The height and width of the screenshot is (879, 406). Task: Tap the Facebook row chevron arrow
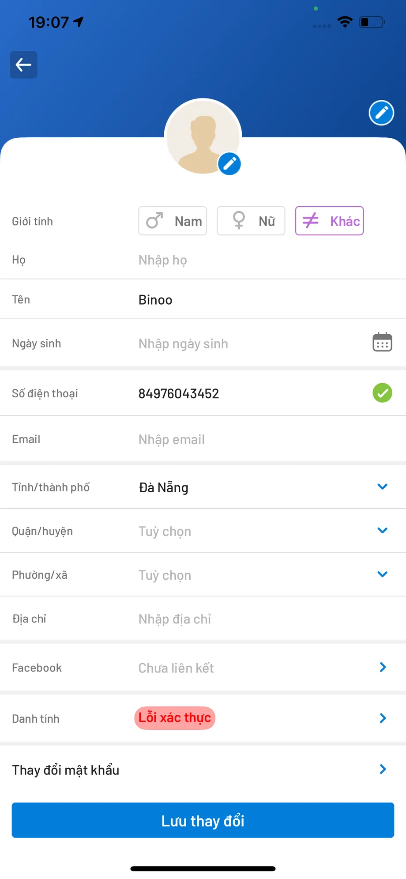[x=383, y=667]
